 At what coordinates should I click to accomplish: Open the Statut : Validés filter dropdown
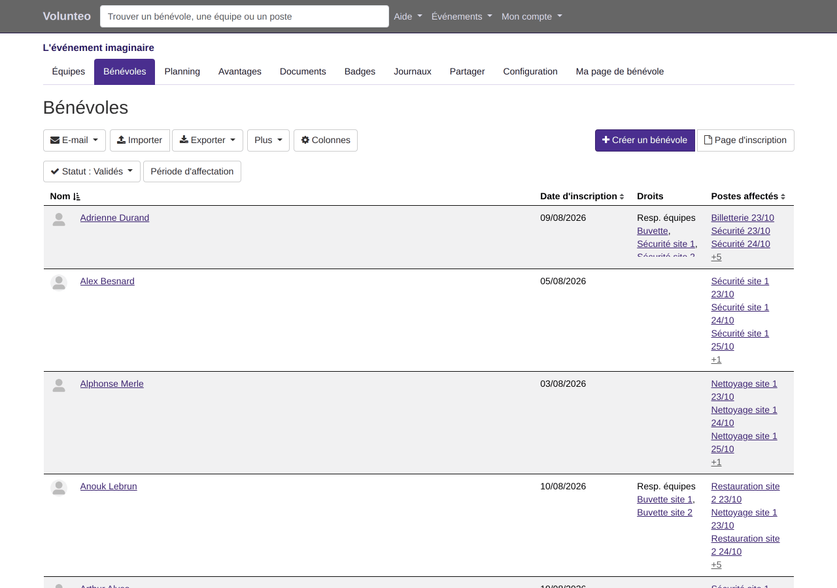(x=92, y=172)
